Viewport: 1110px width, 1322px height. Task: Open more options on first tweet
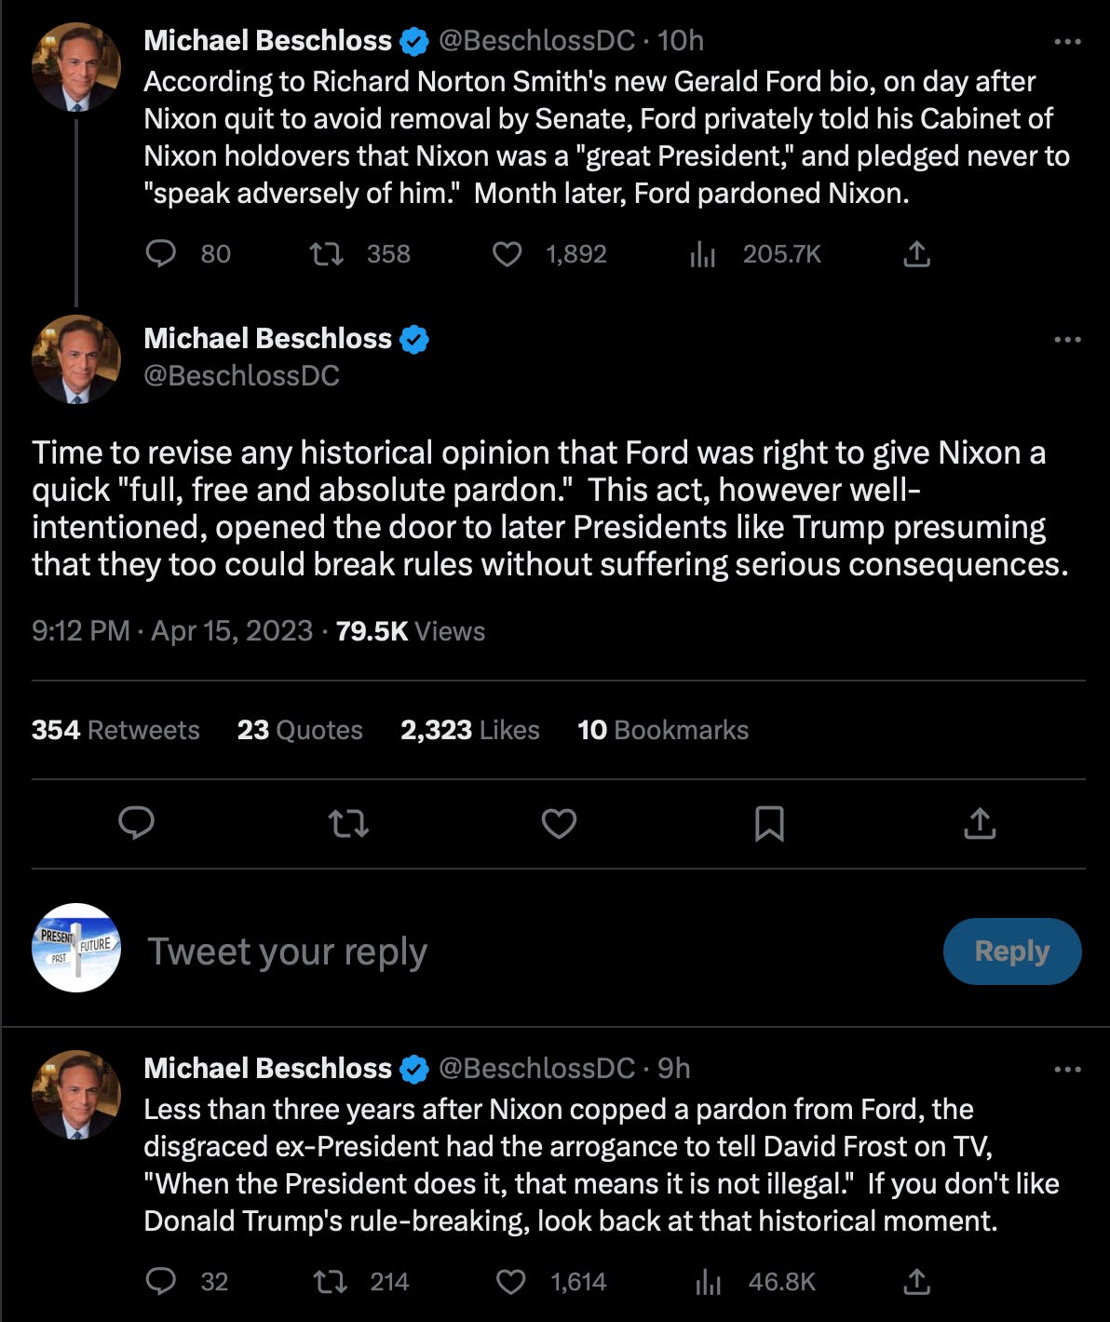1067,41
